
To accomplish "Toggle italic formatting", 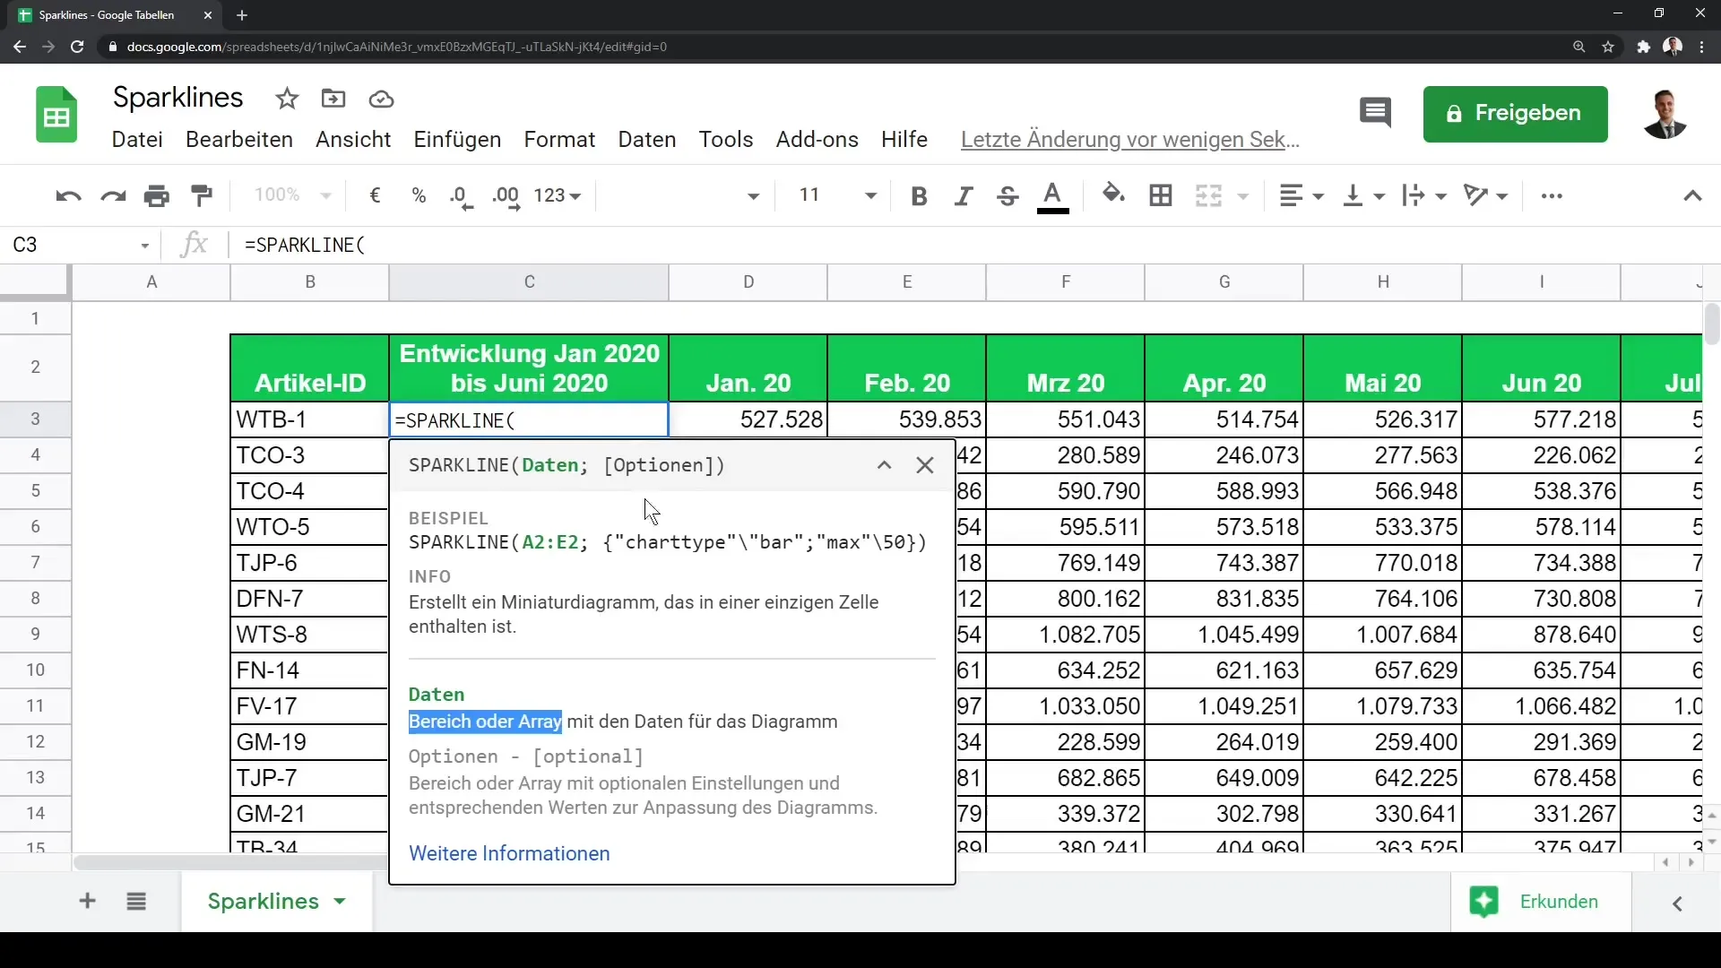I will pos(964,195).
